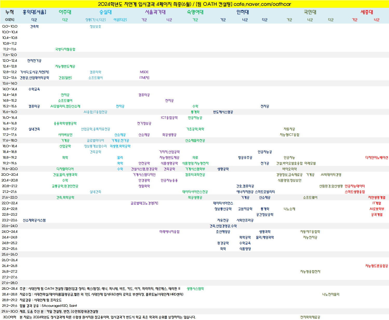This screenshot has width=389, height=320.
Task: Click the 반도체시스템공 cell
Action: [x=223, y=112]
